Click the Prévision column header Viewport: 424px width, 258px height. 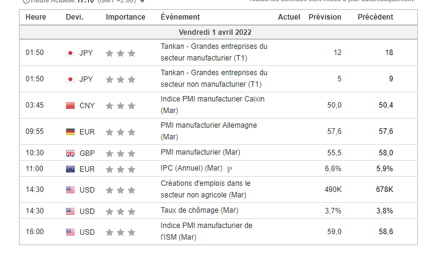point(325,17)
